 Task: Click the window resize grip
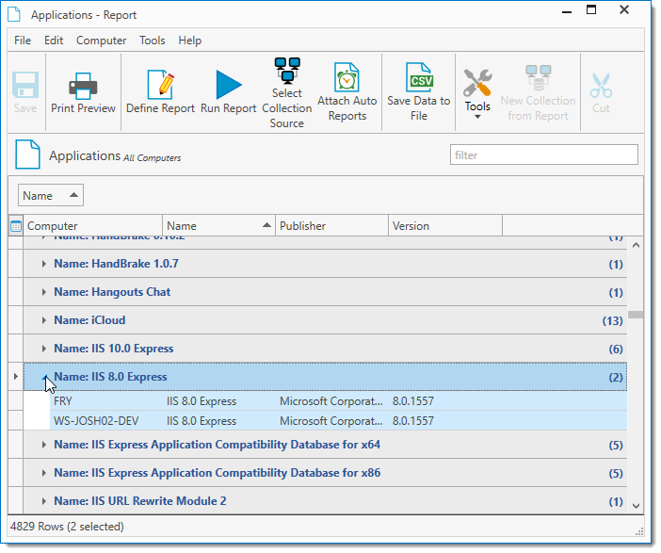(639, 531)
